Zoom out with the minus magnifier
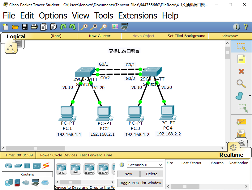 coord(103,27)
